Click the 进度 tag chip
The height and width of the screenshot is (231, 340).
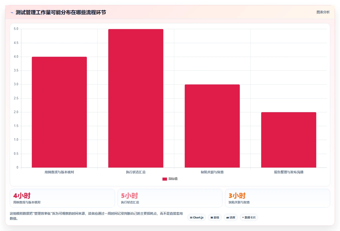click(231, 217)
